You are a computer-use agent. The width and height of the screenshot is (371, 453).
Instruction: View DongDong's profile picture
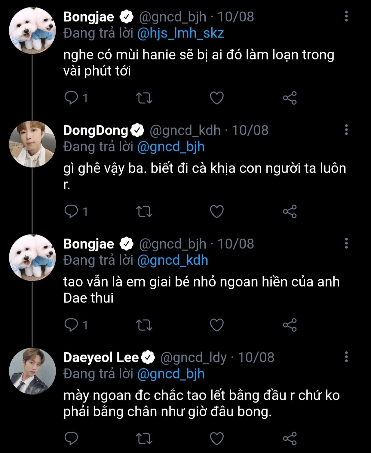click(x=32, y=144)
